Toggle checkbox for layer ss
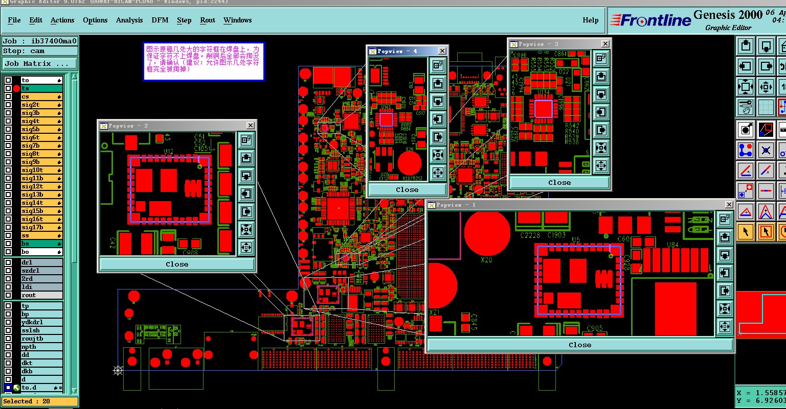Viewport: 786px width, 409px height. point(8,235)
